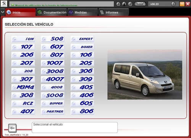
Task: Click the information band message bar
Action: [x=62, y=4]
